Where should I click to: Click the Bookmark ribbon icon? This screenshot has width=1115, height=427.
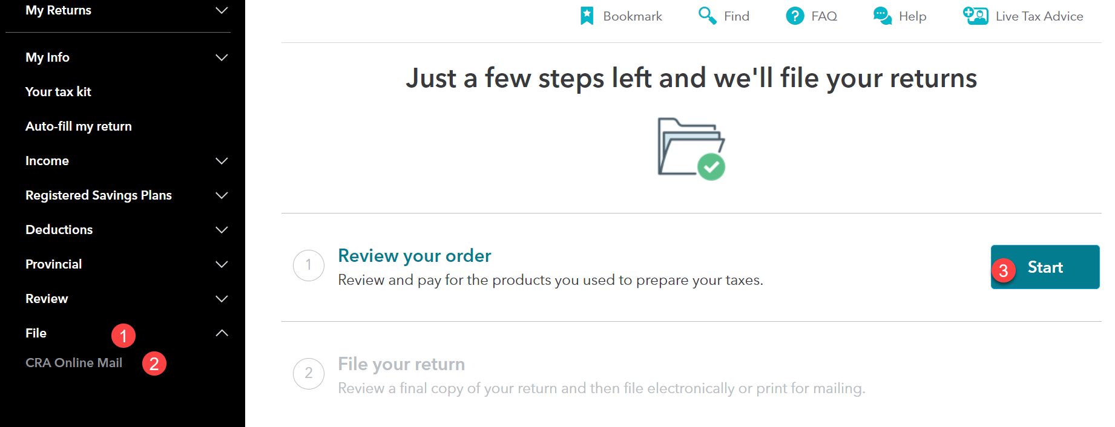[x=587, y=16]
